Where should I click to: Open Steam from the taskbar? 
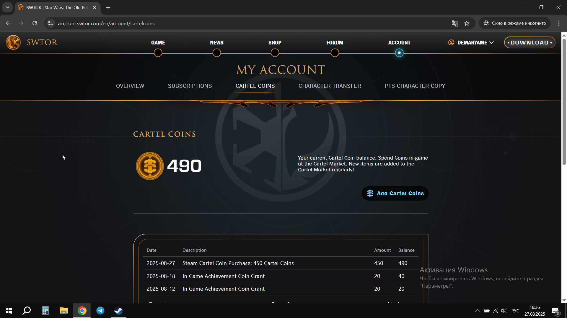119,311
